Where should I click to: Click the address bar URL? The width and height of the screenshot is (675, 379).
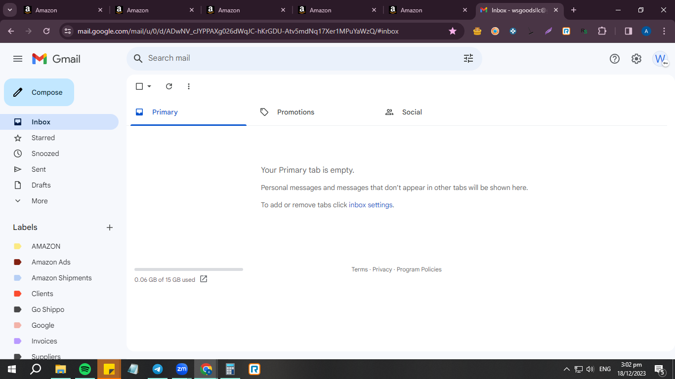tap(238, 31)
